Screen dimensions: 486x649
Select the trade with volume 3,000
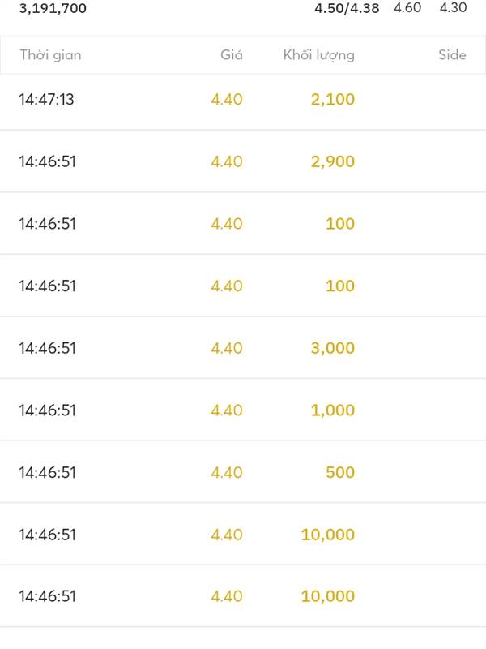(x=243, y=348)
